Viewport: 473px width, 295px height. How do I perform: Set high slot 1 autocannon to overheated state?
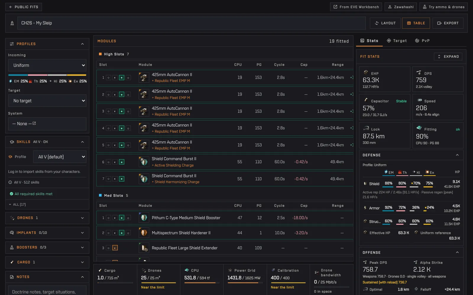click(128, 78)
